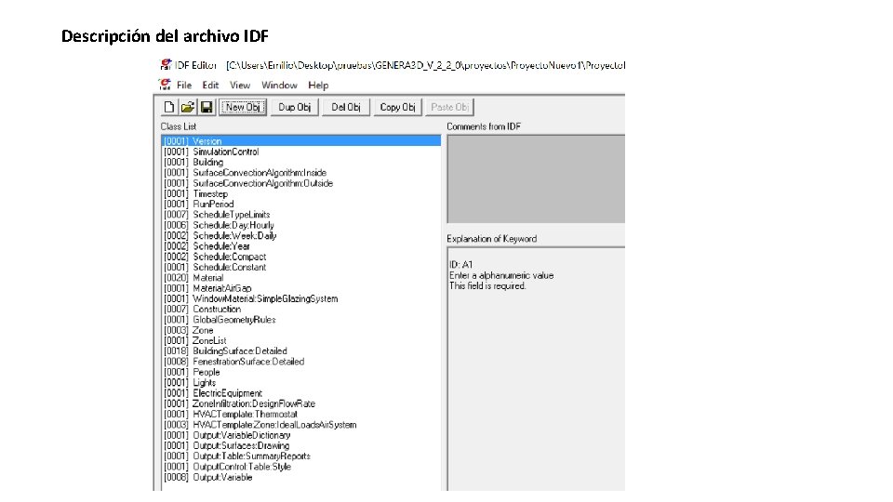Viewport: 893px width, 502px height.
Task: Select the Material class row
Action: [x=301, y=277]
